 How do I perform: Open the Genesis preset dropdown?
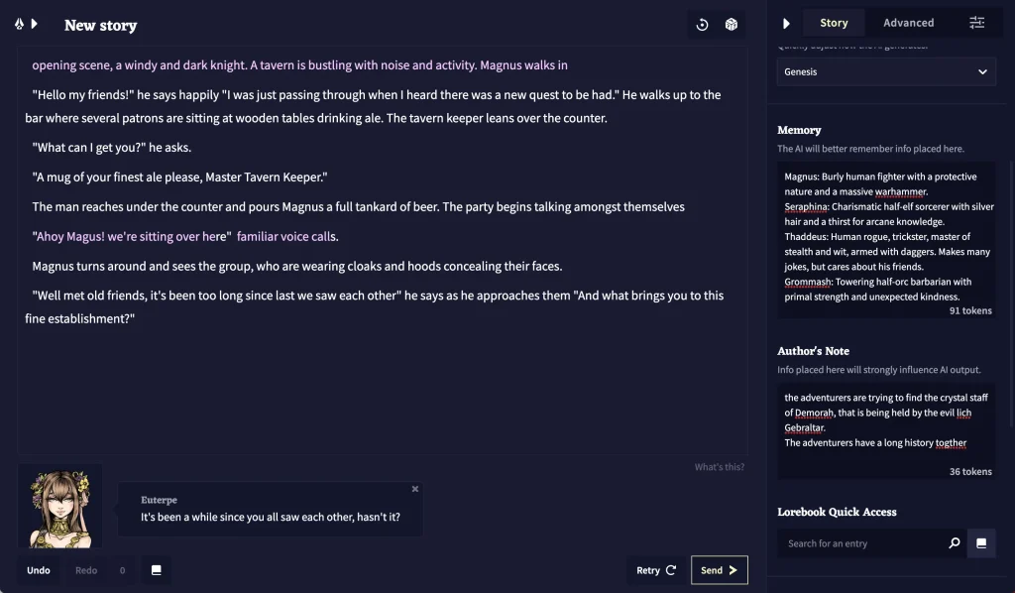pyautogui.click(x=886, y=71)
